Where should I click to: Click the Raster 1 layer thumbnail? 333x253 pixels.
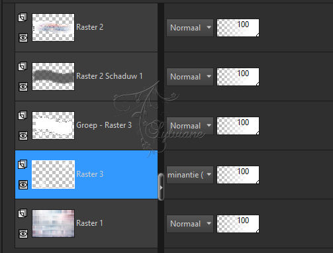point(53,223)
